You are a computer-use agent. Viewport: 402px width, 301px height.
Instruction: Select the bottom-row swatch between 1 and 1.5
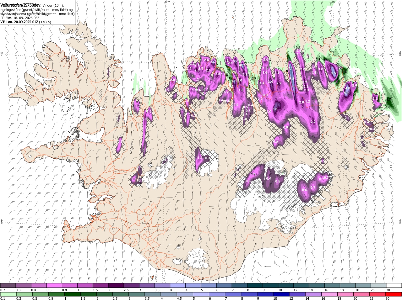[73, 294]
